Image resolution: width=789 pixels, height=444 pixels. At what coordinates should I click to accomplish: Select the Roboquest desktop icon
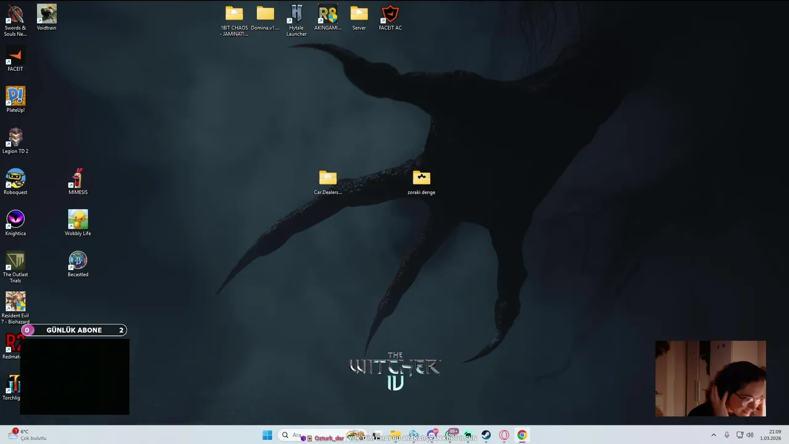[15, 182]
